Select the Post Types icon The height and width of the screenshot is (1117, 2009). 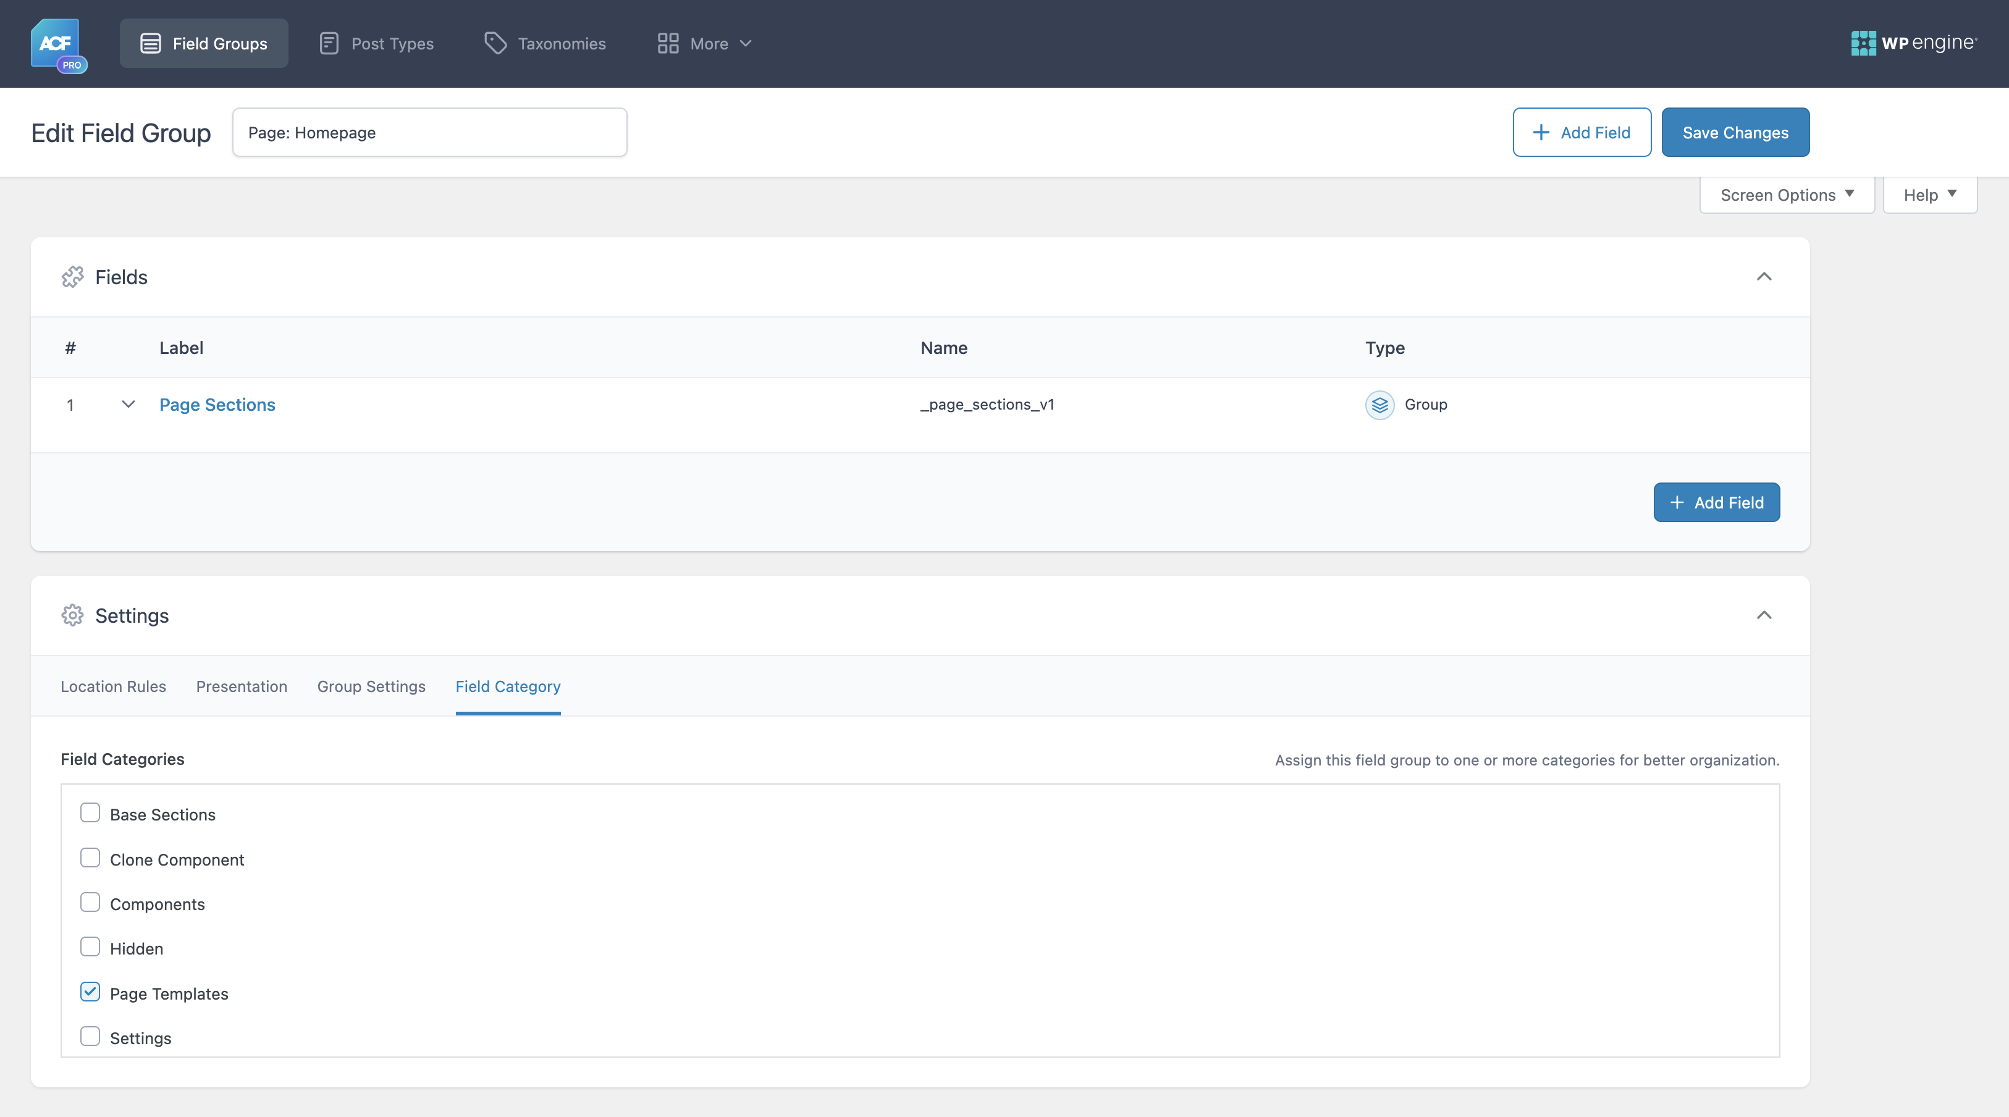coord(328,44)
